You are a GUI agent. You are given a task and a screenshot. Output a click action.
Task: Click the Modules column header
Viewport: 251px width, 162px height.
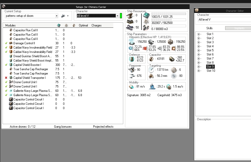click(10, 25)
